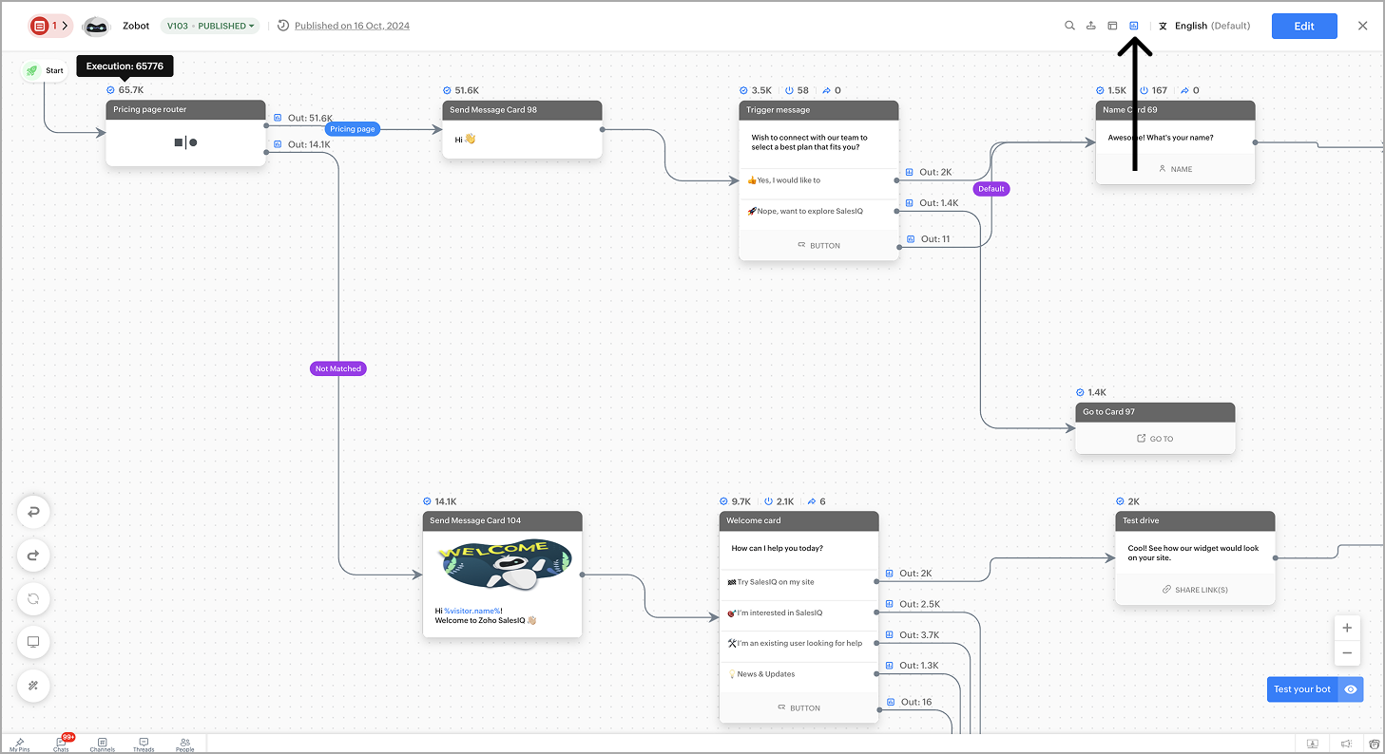Click the 'Out: 3.7K' stats icon
The height and width of the screenshot is (754, 1385).
890,634
